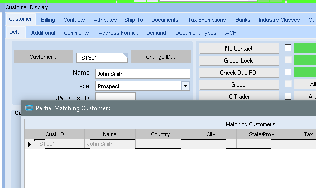Open the Documents tab
The width and height of the screenshot is (316, 188).
(x=165, y=20)
